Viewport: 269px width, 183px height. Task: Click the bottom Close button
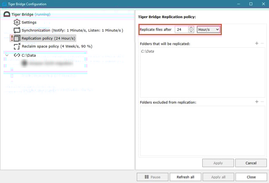click(x=251, y=177)
